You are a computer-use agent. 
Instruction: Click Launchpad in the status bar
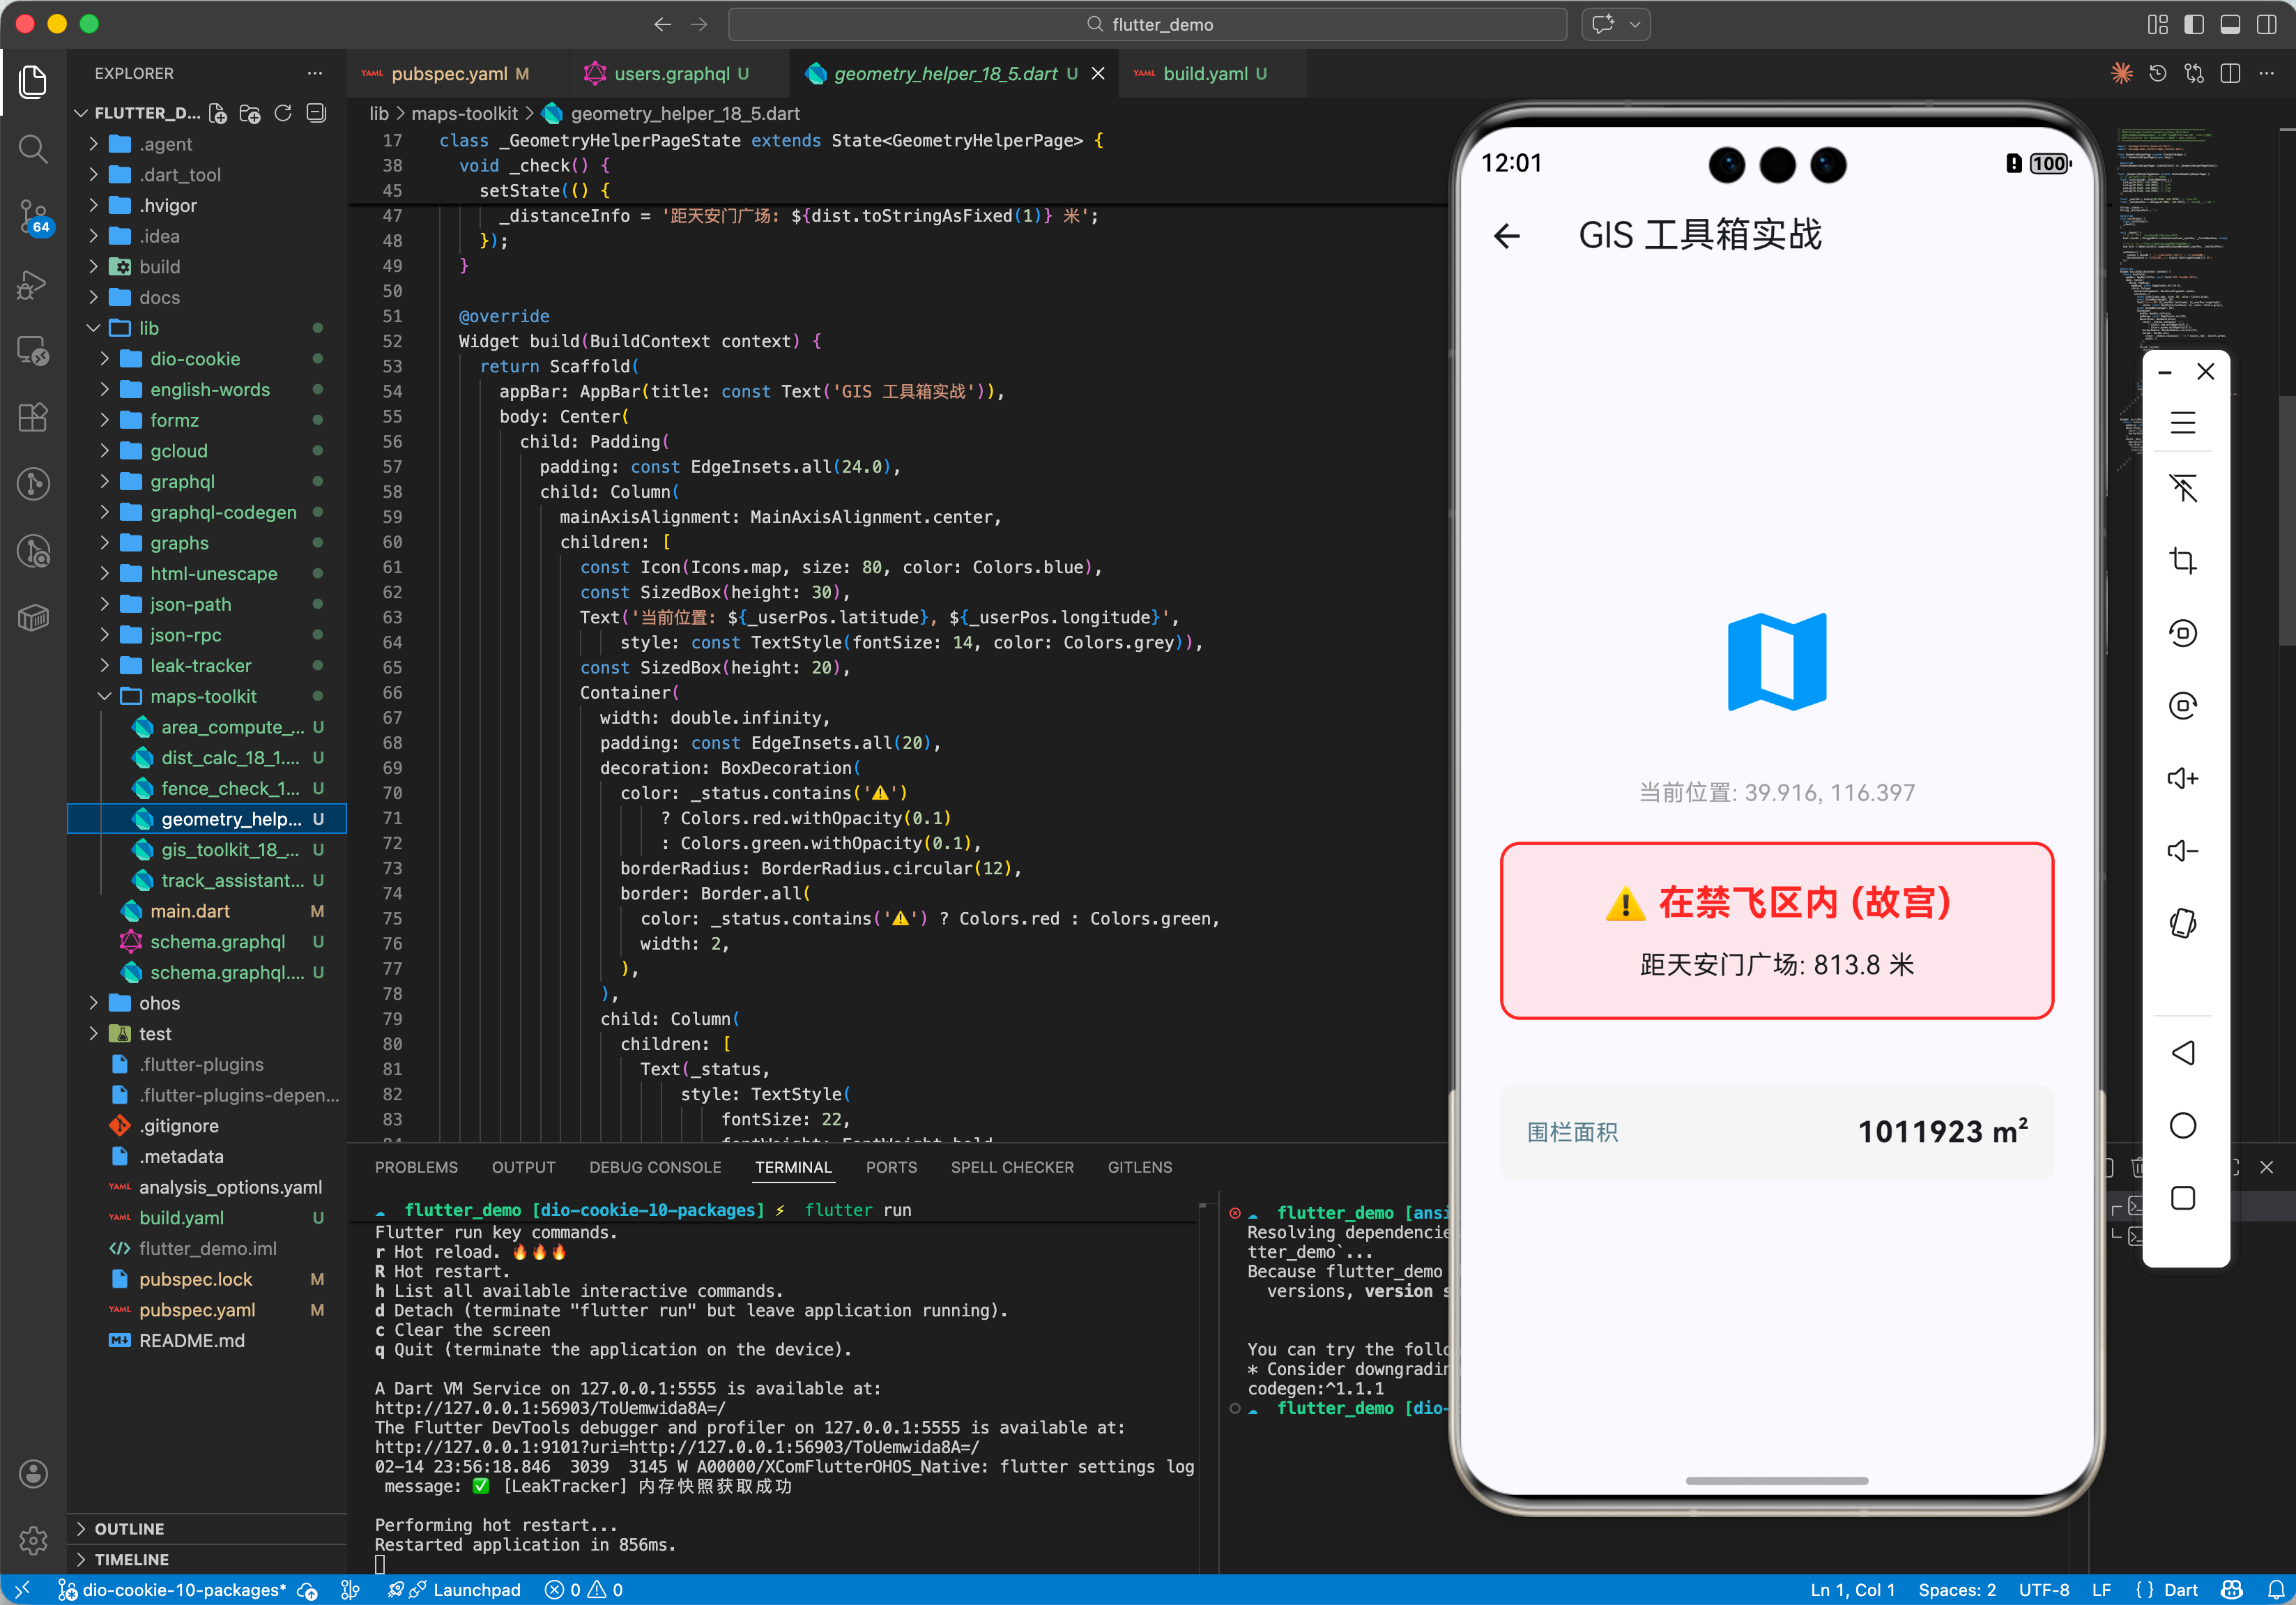point(476,1589)
